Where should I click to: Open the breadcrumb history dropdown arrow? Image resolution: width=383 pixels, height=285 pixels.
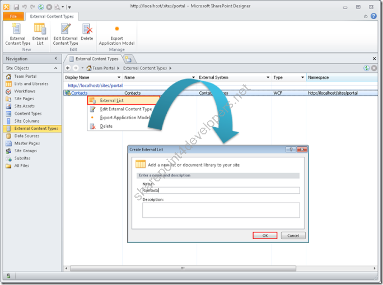[82, 68]
